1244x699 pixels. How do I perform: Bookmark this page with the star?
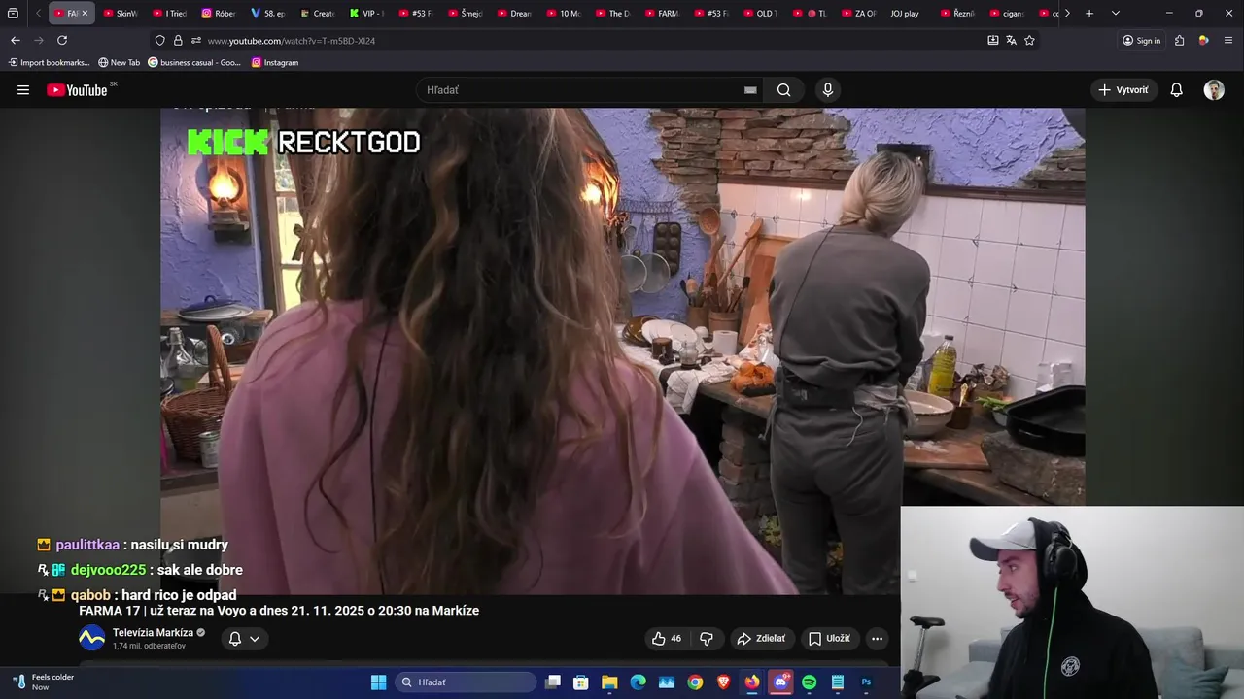[1029, 40]
